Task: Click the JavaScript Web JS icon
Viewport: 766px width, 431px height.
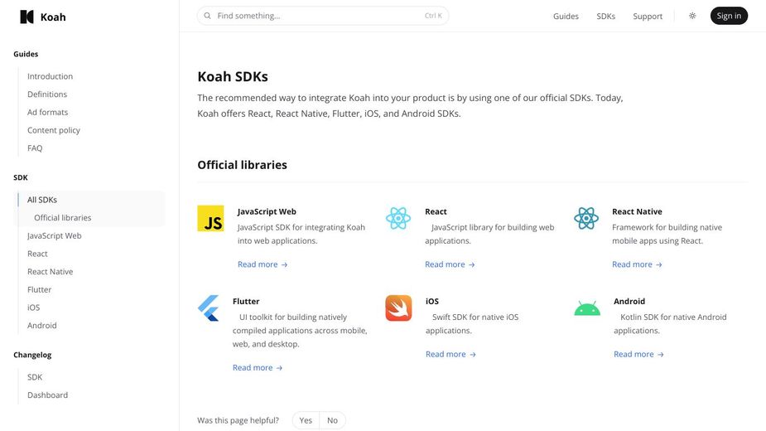Action: [210, 219]
